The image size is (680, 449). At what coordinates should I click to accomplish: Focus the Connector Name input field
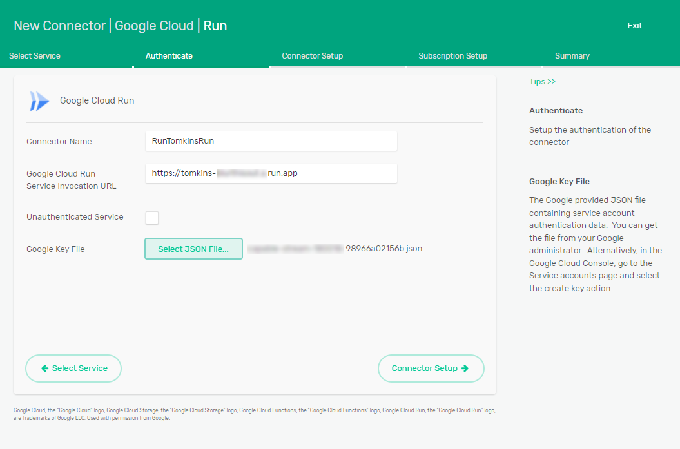[271, 141]
